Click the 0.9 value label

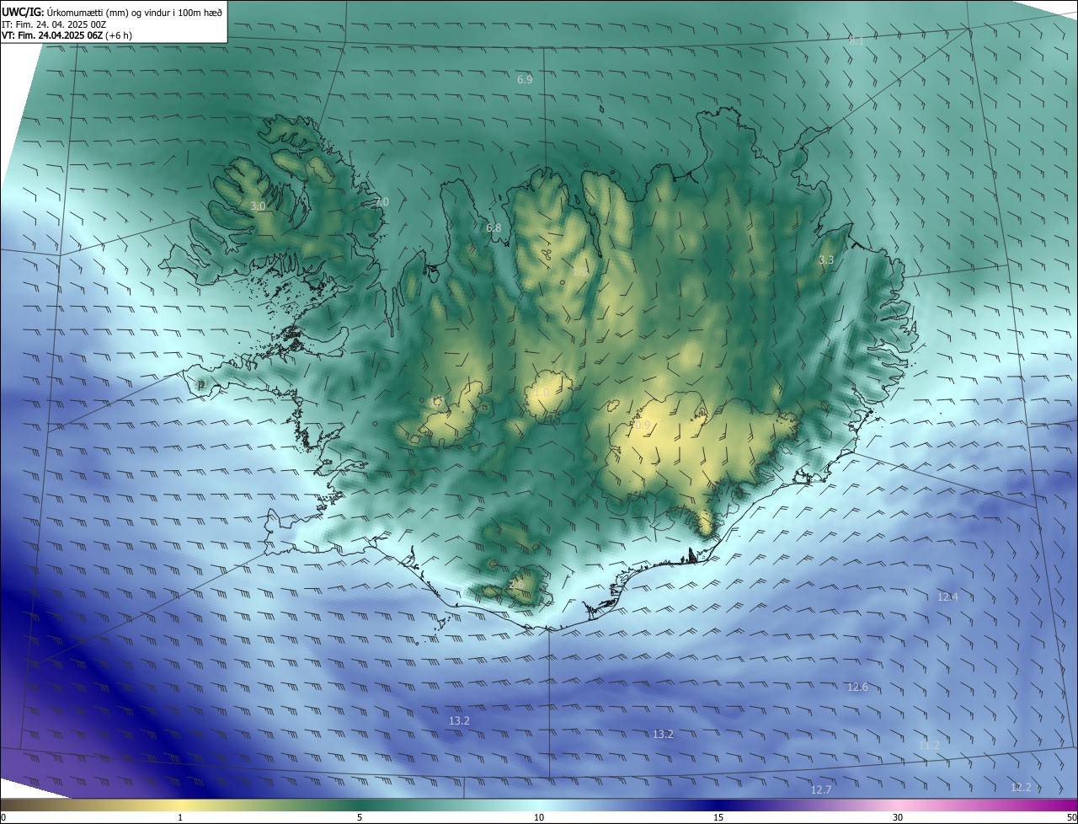(x=643, y=426)
